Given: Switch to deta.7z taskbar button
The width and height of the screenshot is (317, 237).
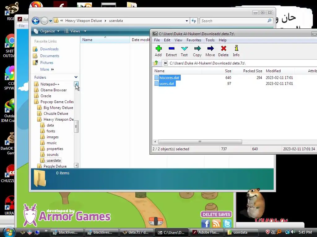Looking at the screenshot, I should pyautogui.click(x=137, y=232).
